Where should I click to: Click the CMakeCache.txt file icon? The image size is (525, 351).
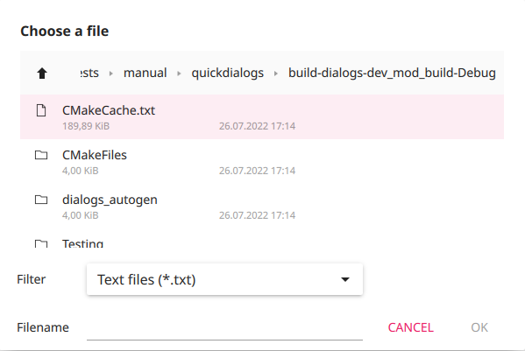coord(41,110)
